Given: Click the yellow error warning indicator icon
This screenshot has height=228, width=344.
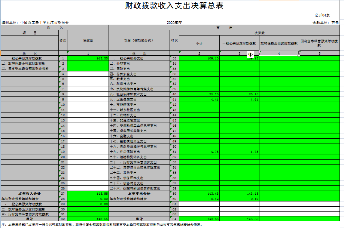Looking at the screenshot, I should coord(251,54).
